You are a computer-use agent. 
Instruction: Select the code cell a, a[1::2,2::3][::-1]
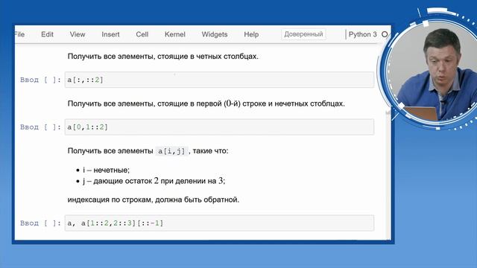pyautogui.click(x=219, y=223)
